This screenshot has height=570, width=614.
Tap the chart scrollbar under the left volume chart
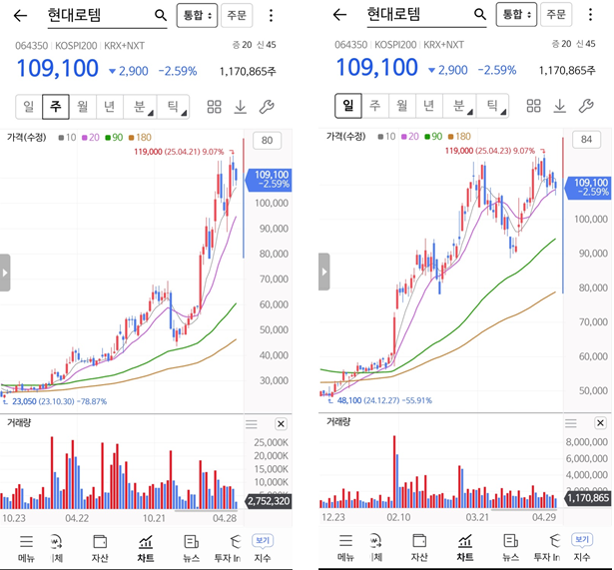click(206, 510)
